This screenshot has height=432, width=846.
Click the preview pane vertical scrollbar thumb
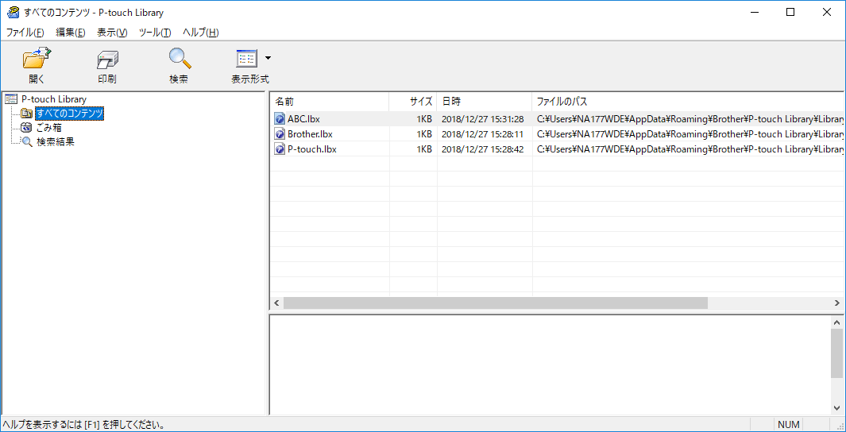pyautogui.click(x=836, y=353)
